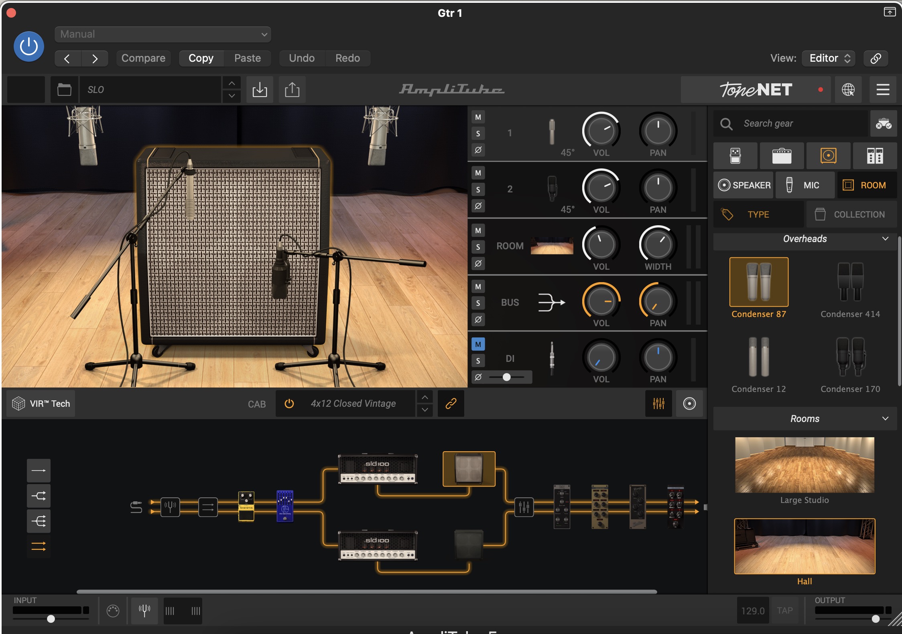Open the preset browser folder icon

[x=64, y=90]
